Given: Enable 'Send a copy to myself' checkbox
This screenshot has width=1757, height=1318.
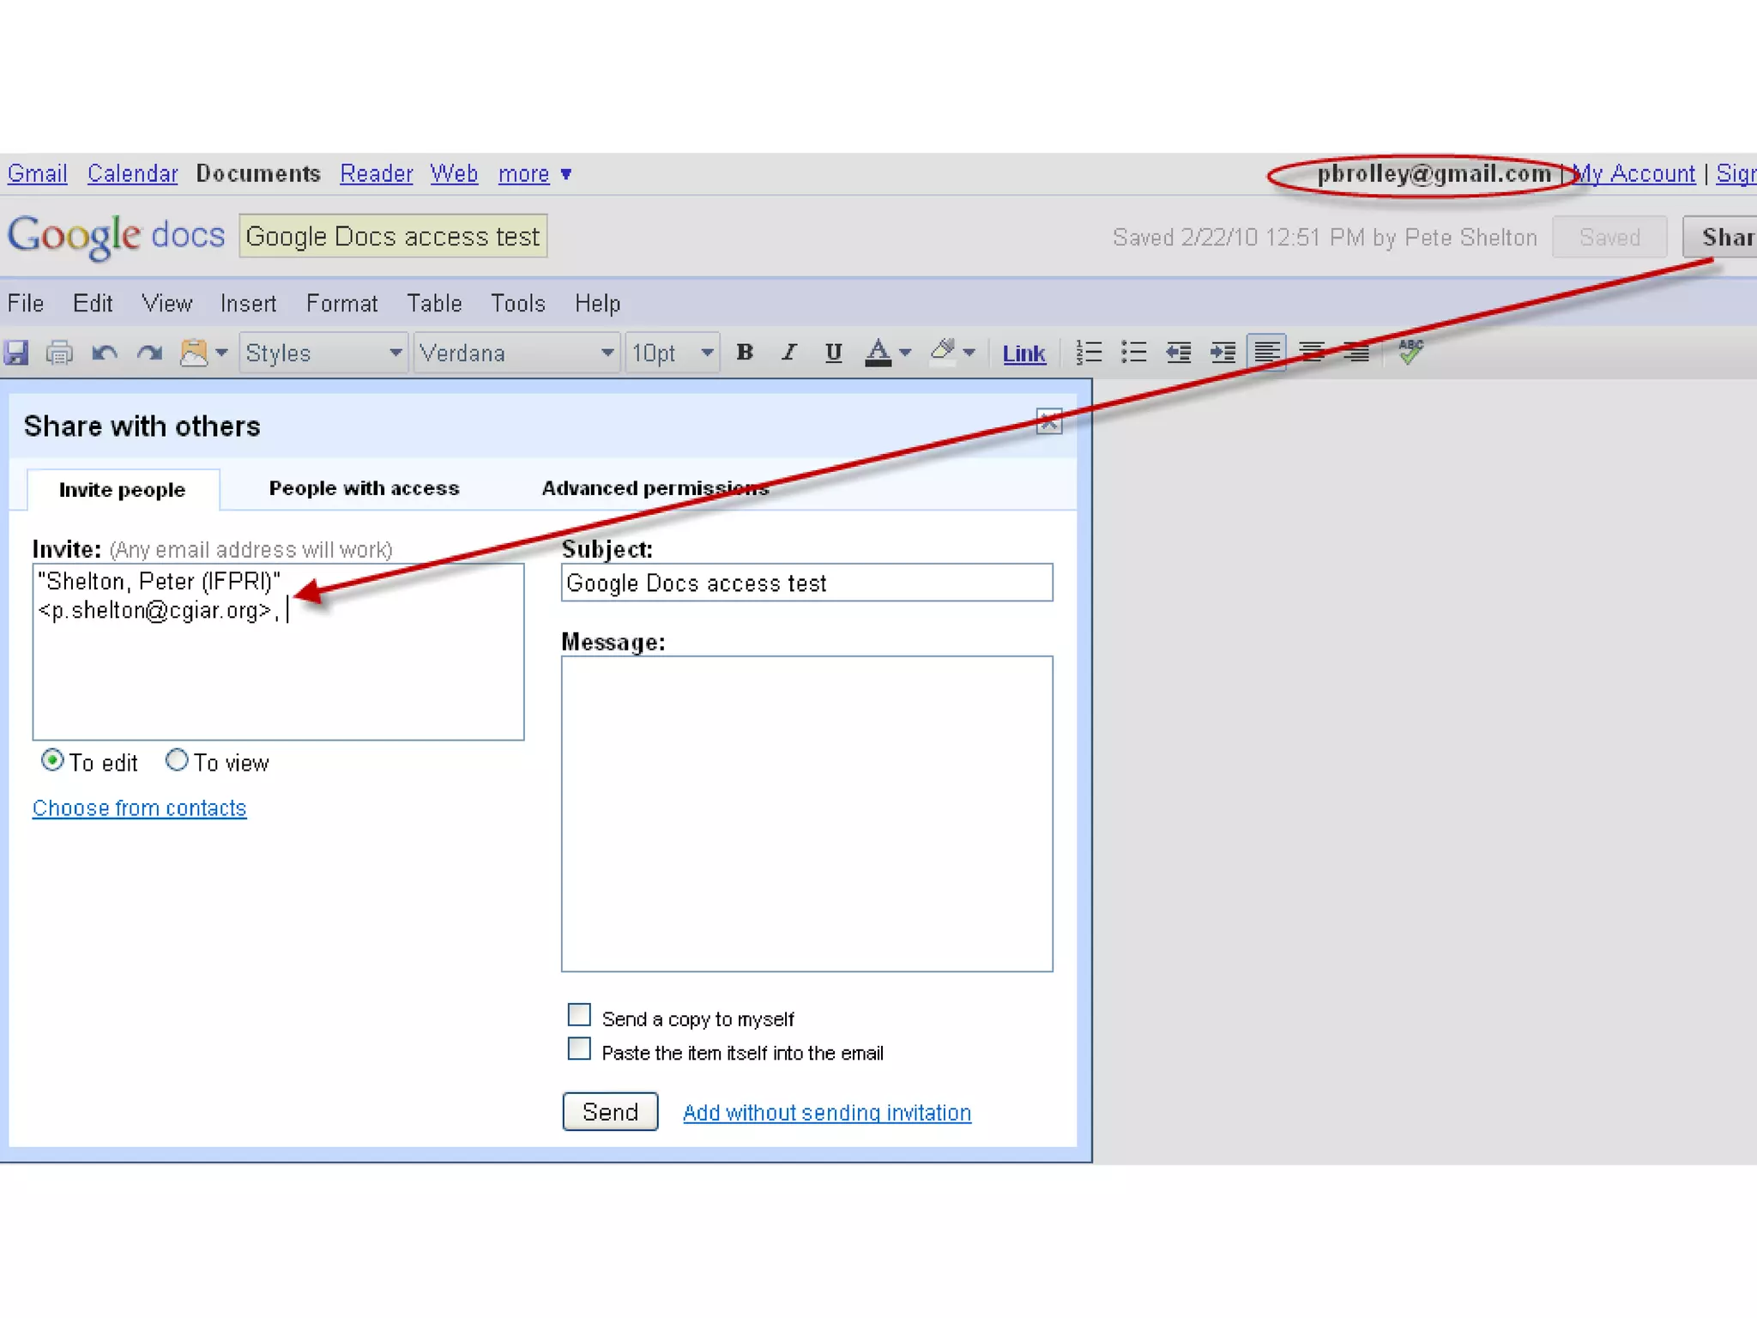Looking at the screenshot, I should pyautogui.click(x=580, y=1015).
